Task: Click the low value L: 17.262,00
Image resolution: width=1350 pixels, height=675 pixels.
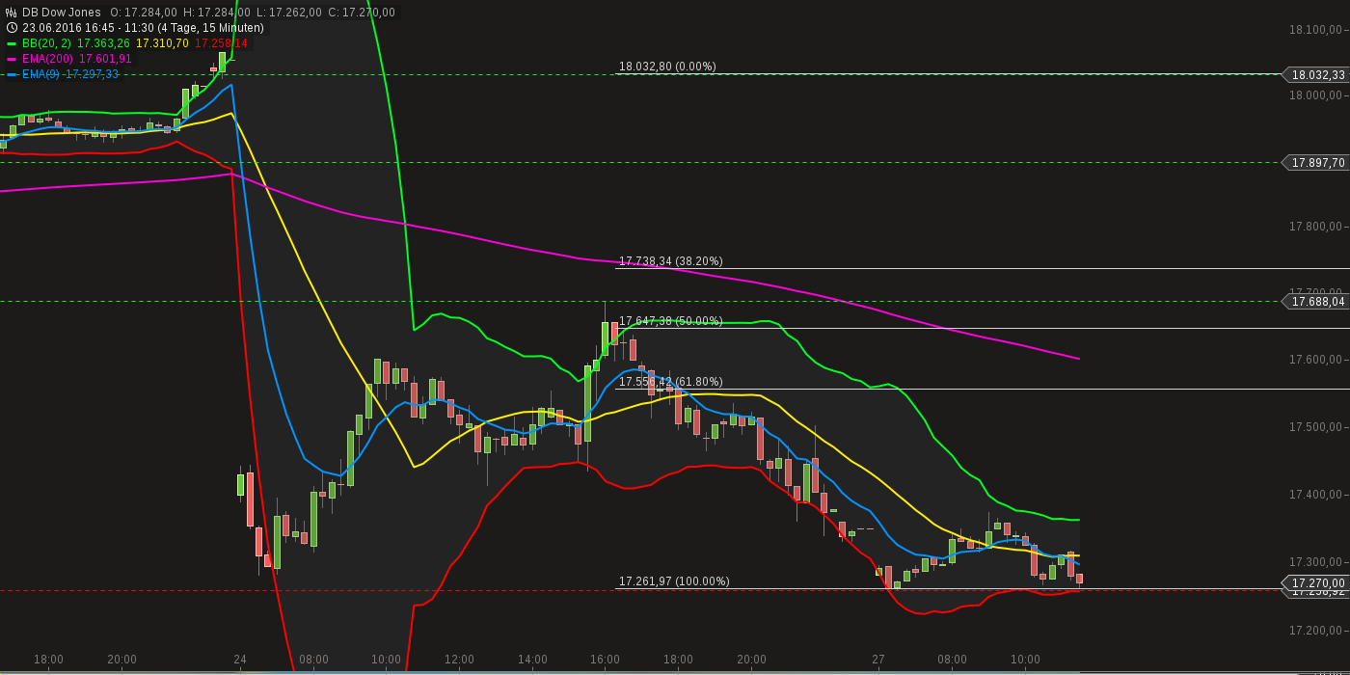Action: click(x=289, y=13)
